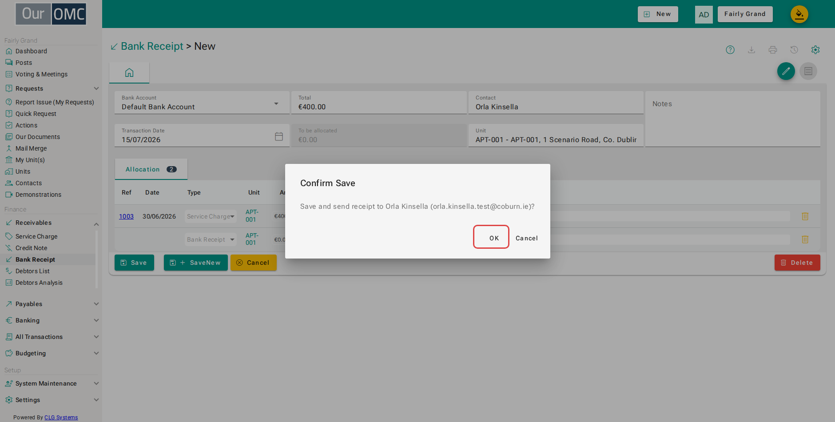Click the grey list view round button
Image resolution: width=835 pixels, height=422 pixels.
coord(808,71)
